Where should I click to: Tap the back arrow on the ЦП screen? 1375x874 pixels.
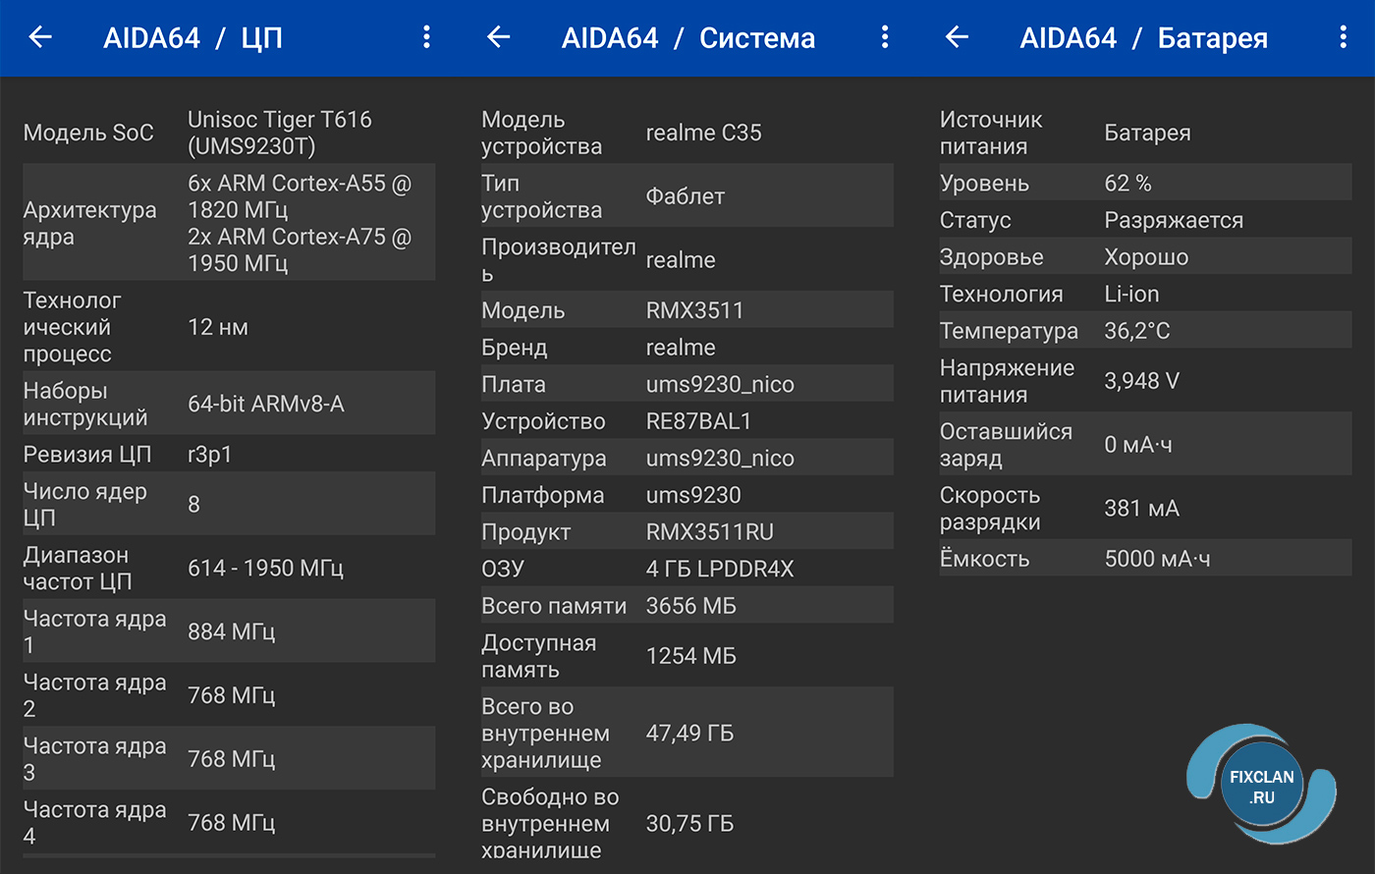coord(40,37)
